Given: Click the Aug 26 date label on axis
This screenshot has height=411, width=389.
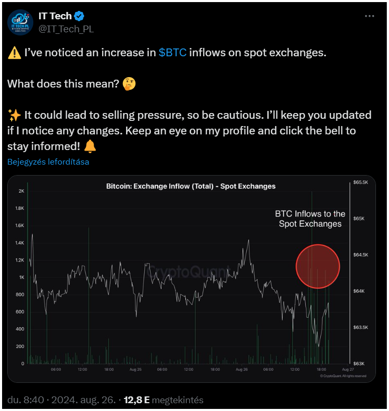Looking at the screenshot, I should [242, 369].
